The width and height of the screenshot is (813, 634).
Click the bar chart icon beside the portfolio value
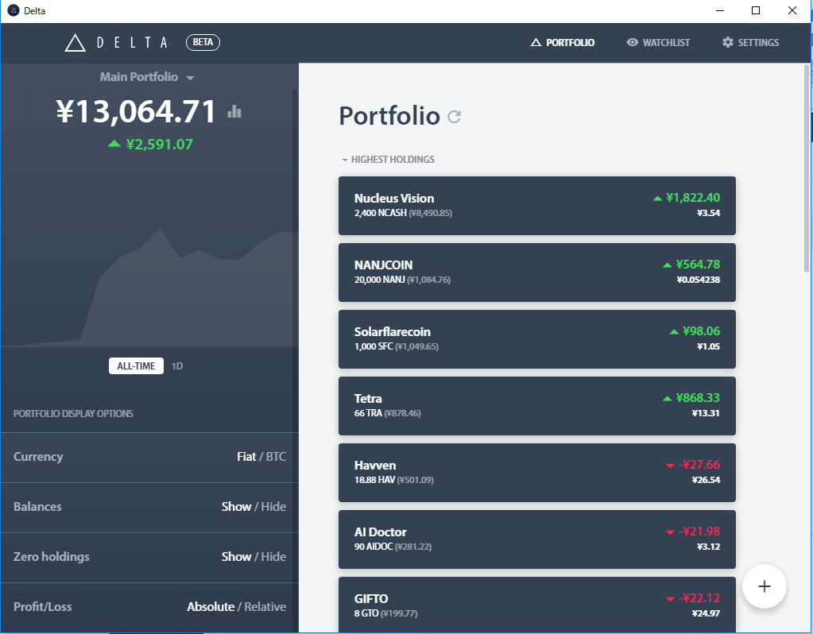233,111
